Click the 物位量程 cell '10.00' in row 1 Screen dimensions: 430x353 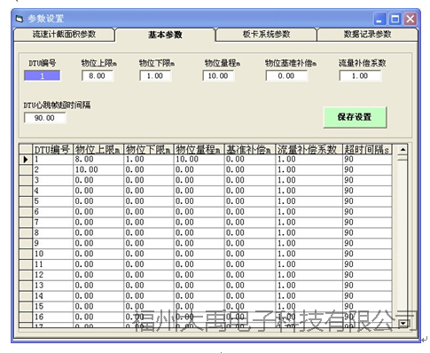click(199, 160)
